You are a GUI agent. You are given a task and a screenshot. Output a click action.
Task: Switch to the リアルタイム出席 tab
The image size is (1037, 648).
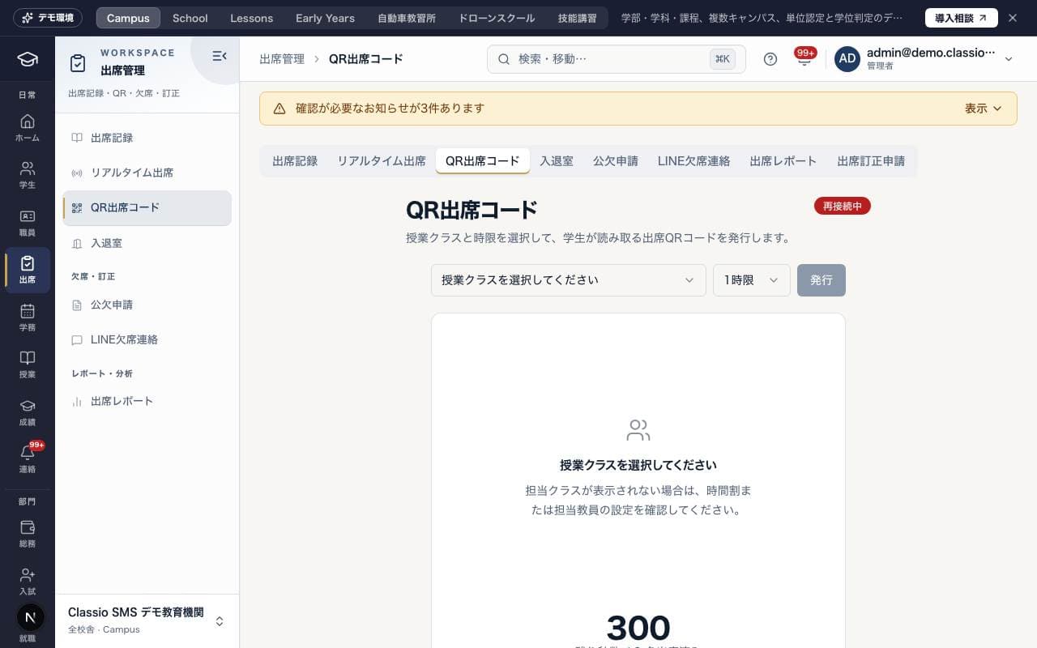[382, 161]
